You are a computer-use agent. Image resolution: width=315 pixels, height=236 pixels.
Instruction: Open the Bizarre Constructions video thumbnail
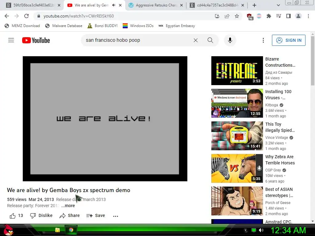coord(237,71)
